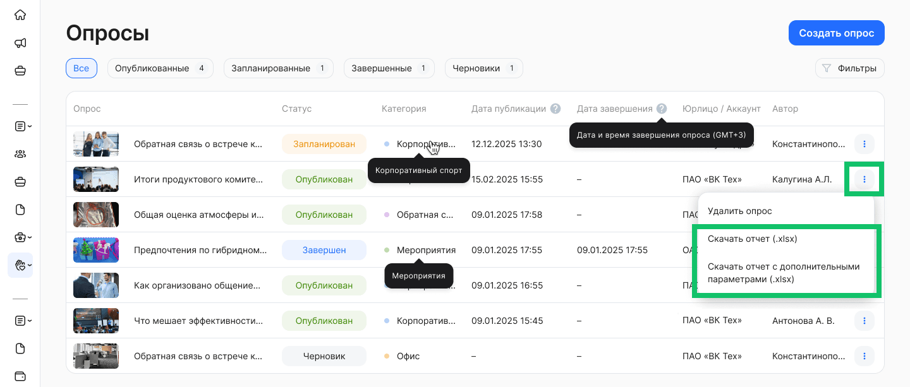Open the three-dot actions menu on Антонова row
The height and width of the screenshot is (387, 910).
point(864,321)
